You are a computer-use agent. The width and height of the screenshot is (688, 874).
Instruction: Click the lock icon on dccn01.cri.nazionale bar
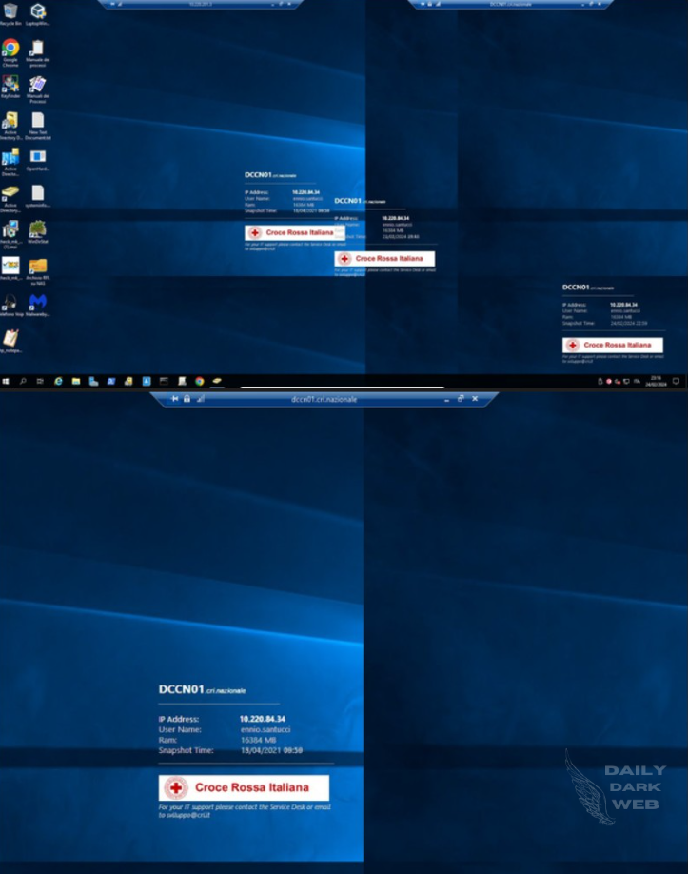[187, 399]
